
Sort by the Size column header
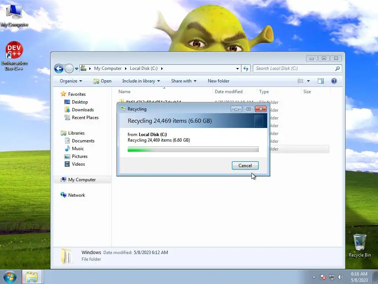pos(307,92)
